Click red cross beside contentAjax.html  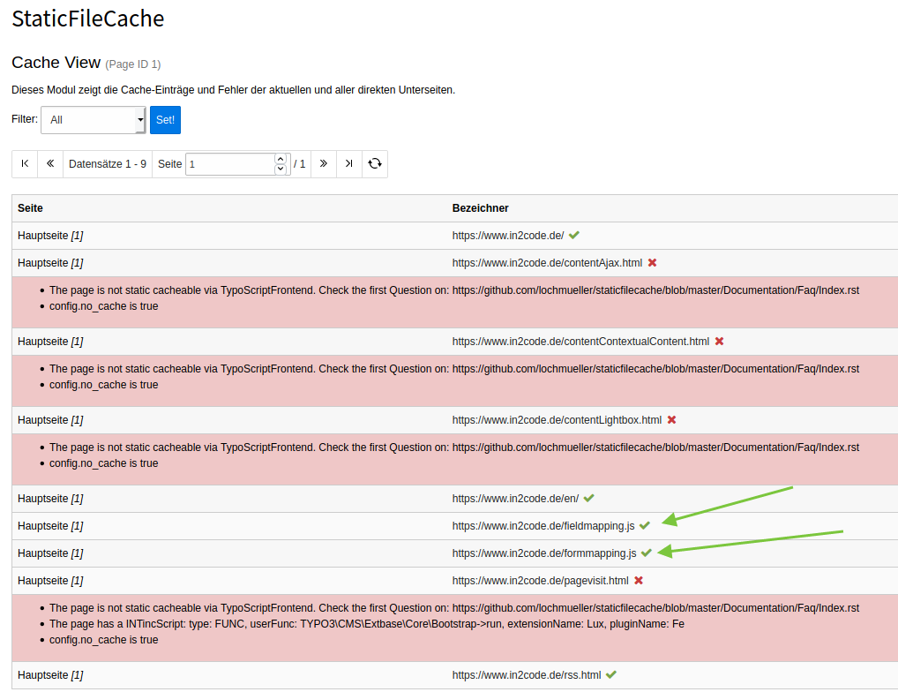(x=652, y=262)
